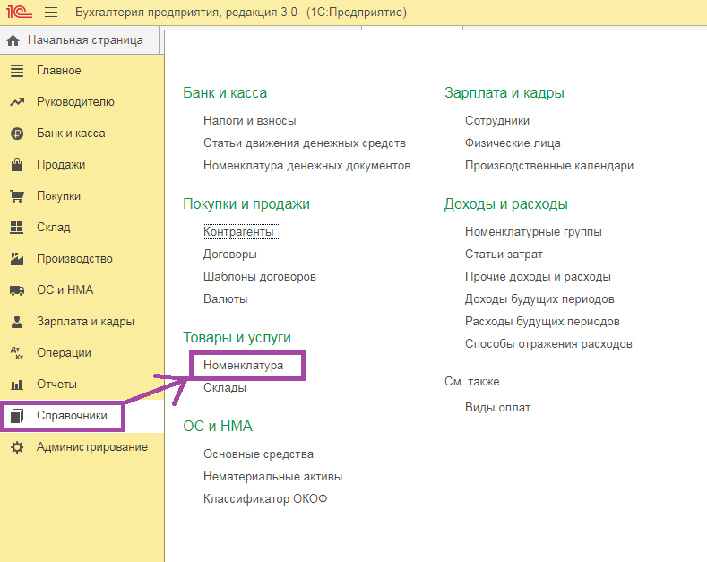The image size is (707, 562).
Task: Click the Руководителю chart trend icon
Action: point(17,102)
